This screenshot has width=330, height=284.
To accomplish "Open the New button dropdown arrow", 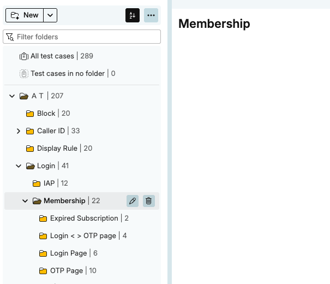I will point(51,15).
